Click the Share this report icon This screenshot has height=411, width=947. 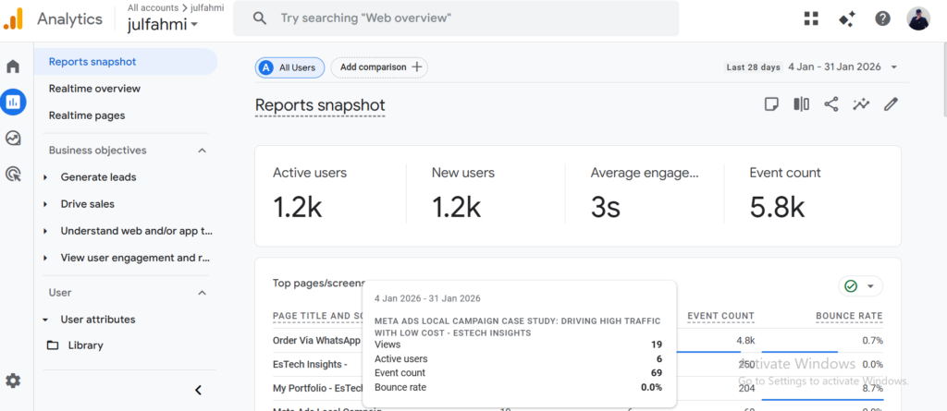pyautogui.click(x=831, y=104)
